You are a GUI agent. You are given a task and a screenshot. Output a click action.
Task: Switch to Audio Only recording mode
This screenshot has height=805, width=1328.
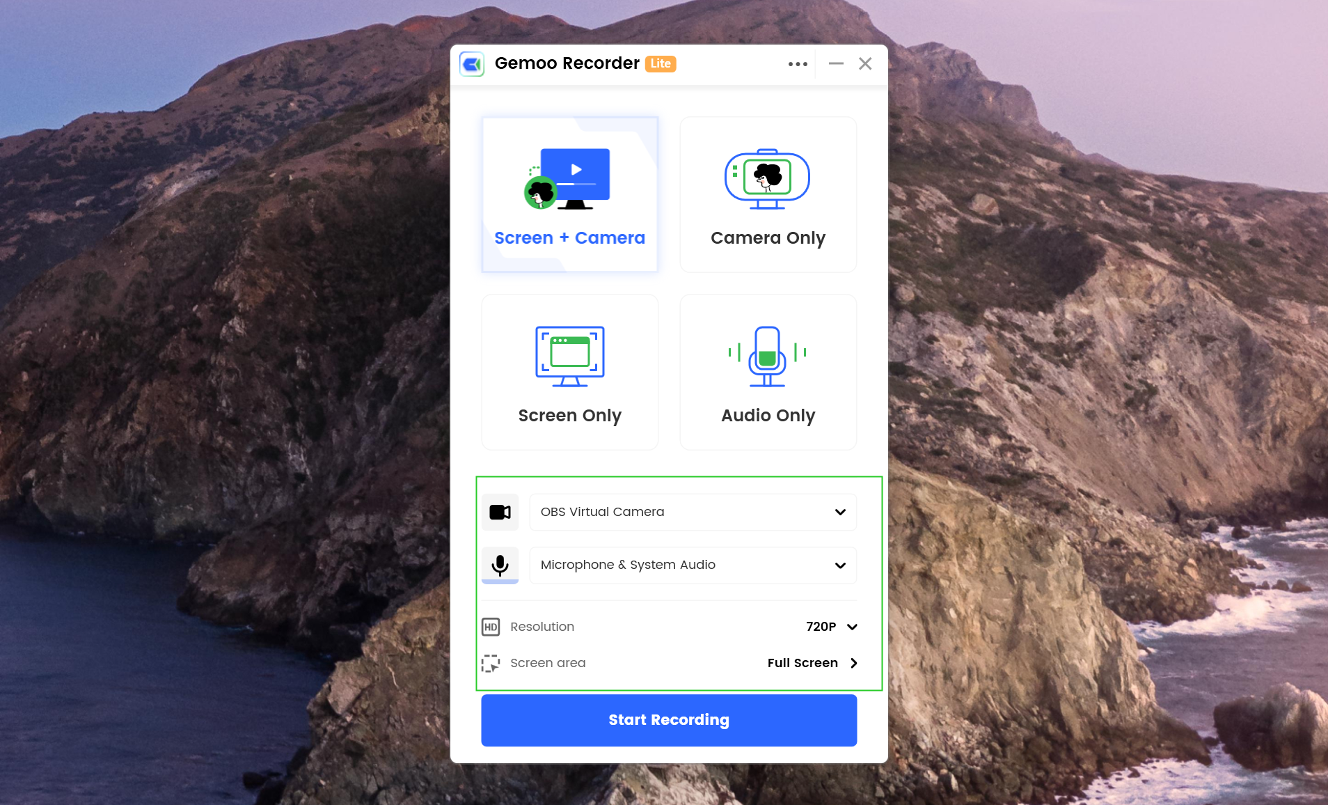pyautogui.click(x=768, y=372)
